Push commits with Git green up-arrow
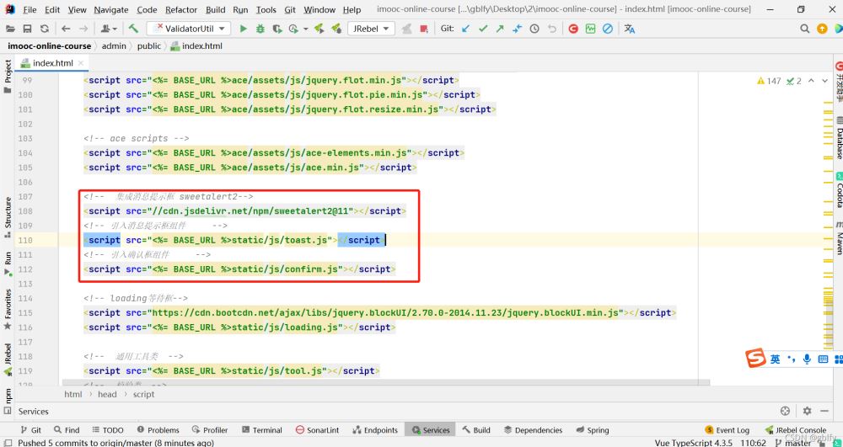The image size is (843, 447). pos(500,29)
